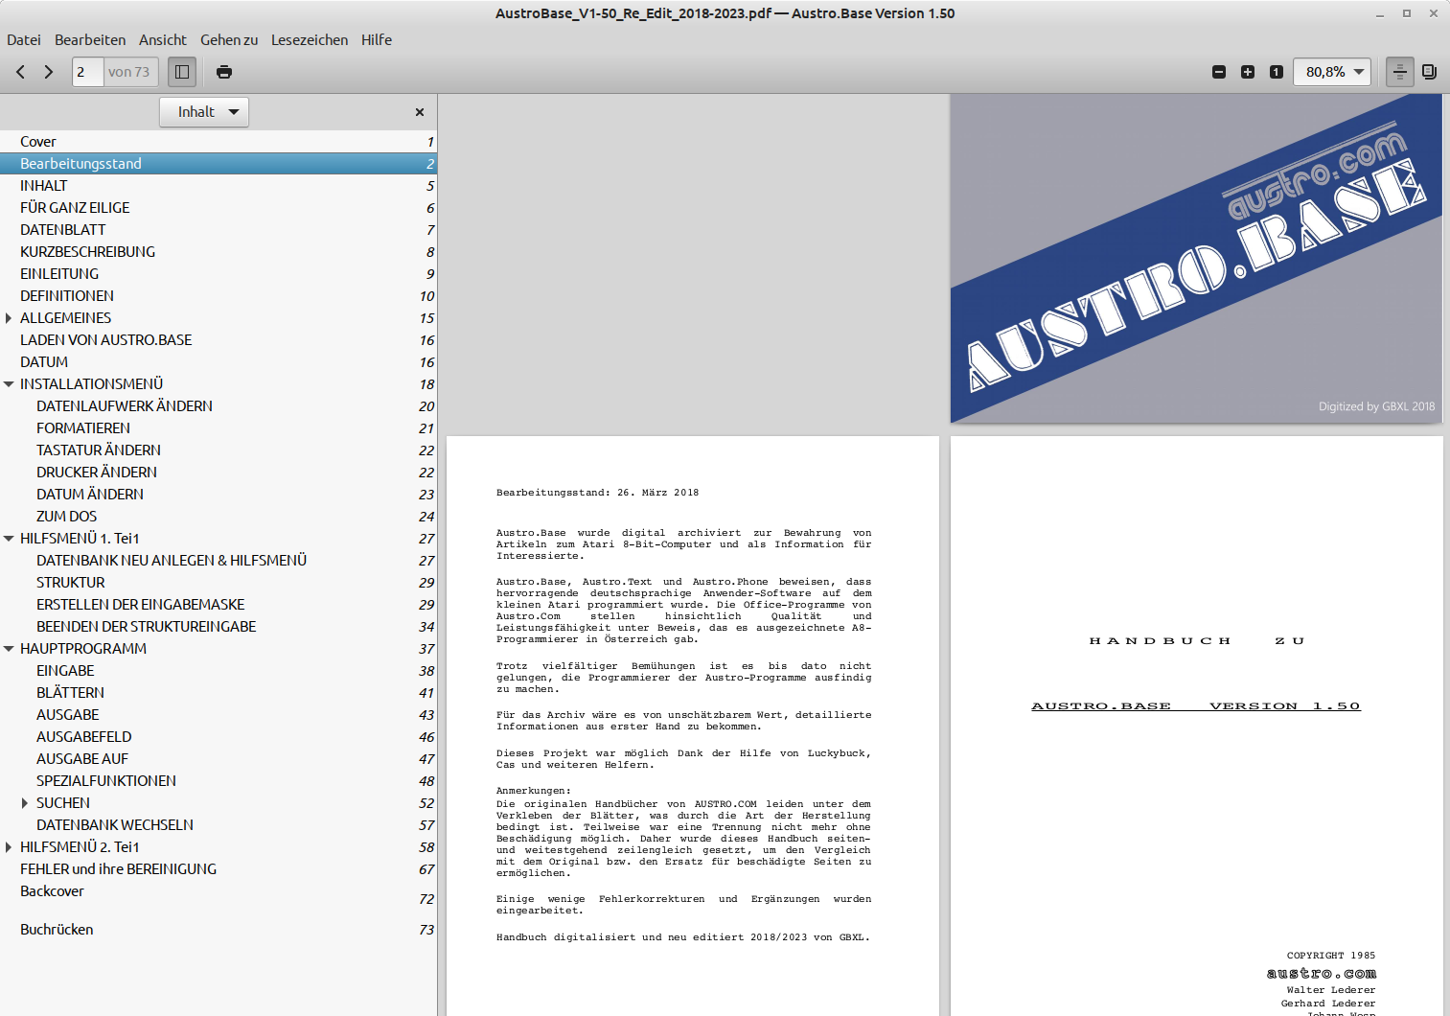Jump to FEHLER und ihre BEREINIGUNG
Image resolution: width=1450 pixels, height=1016 pixels.
tap(118, 869)
